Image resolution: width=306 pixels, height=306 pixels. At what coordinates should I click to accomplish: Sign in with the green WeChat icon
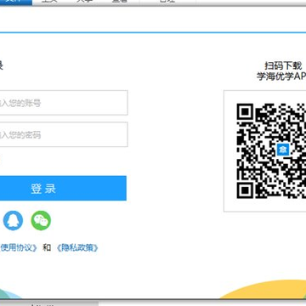pyautogui.click(x=41, y=220)
